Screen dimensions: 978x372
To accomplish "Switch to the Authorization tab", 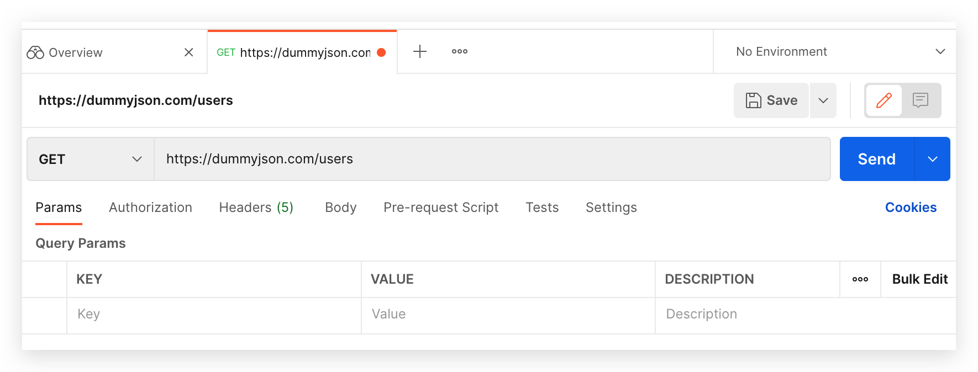I will (150, 208).
